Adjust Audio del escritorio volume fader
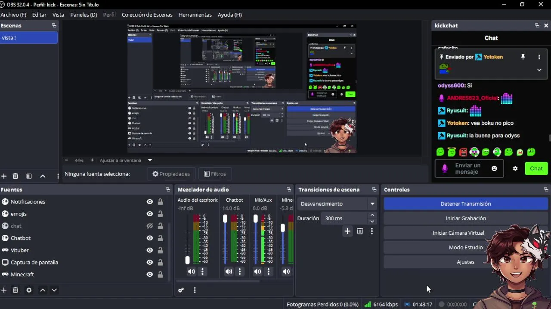This screenshot has width=551, height=309. [x=187, y=260]
